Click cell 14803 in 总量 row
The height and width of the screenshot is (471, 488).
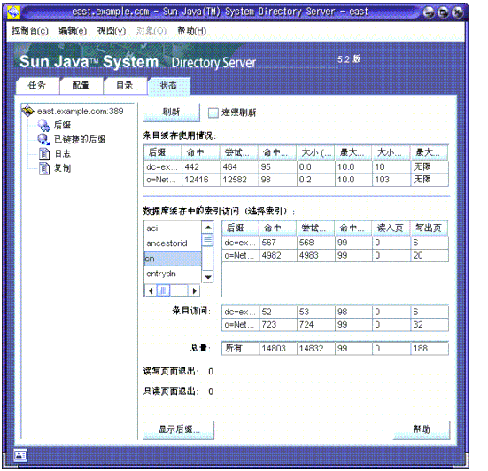[x=278, y=349]
